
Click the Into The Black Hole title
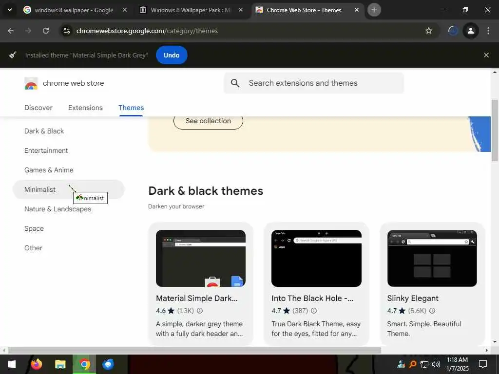(x=312, y=299)
